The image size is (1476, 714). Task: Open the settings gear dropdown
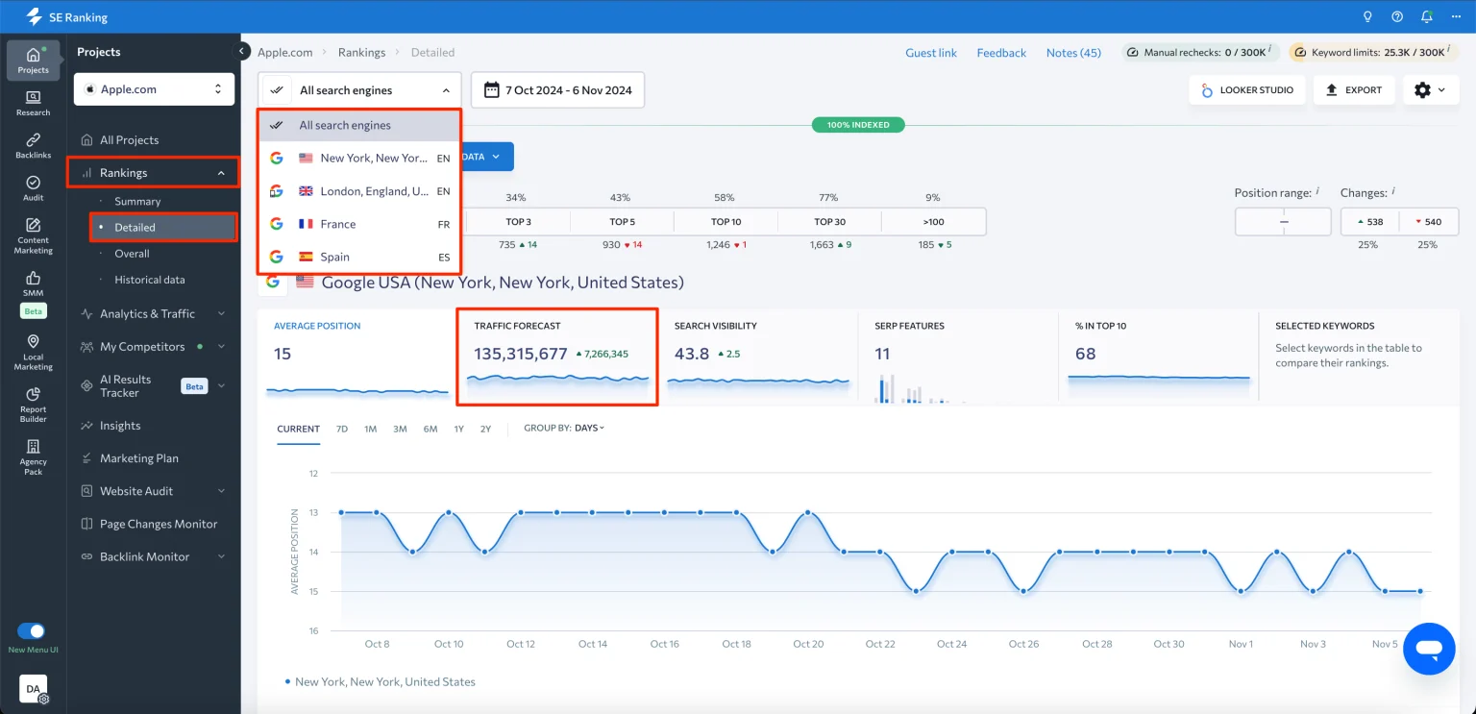point(1430,89)
